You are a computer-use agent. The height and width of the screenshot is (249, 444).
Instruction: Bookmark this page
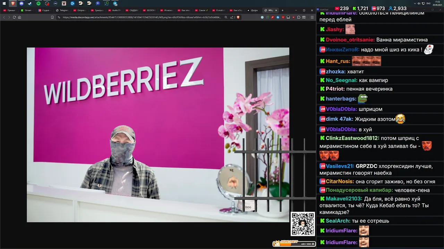tap(52, 17)
